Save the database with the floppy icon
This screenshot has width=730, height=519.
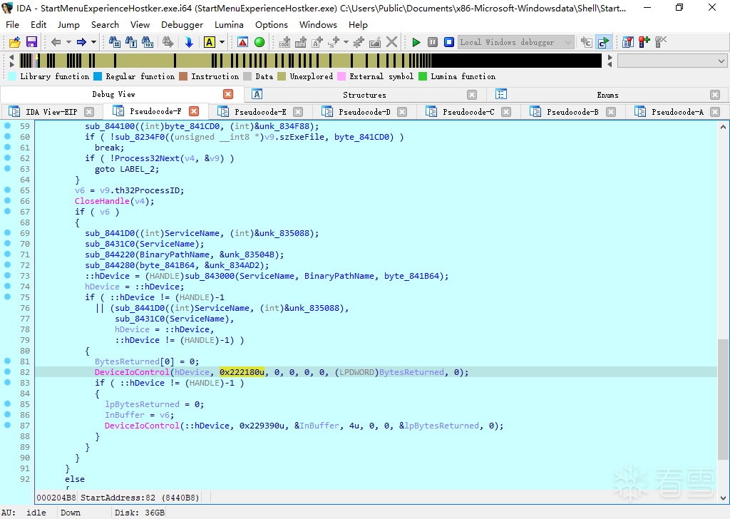coord(31,43)
